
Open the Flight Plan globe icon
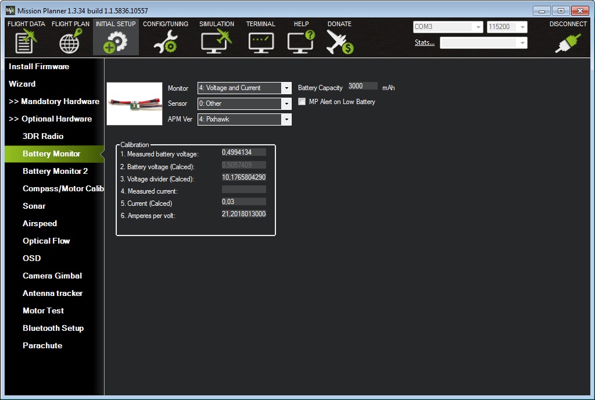click(x=70, y=42)
